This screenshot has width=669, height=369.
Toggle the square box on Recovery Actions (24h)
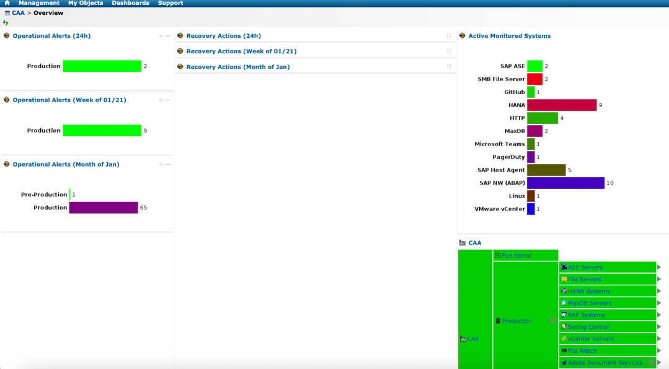[449, 36]
